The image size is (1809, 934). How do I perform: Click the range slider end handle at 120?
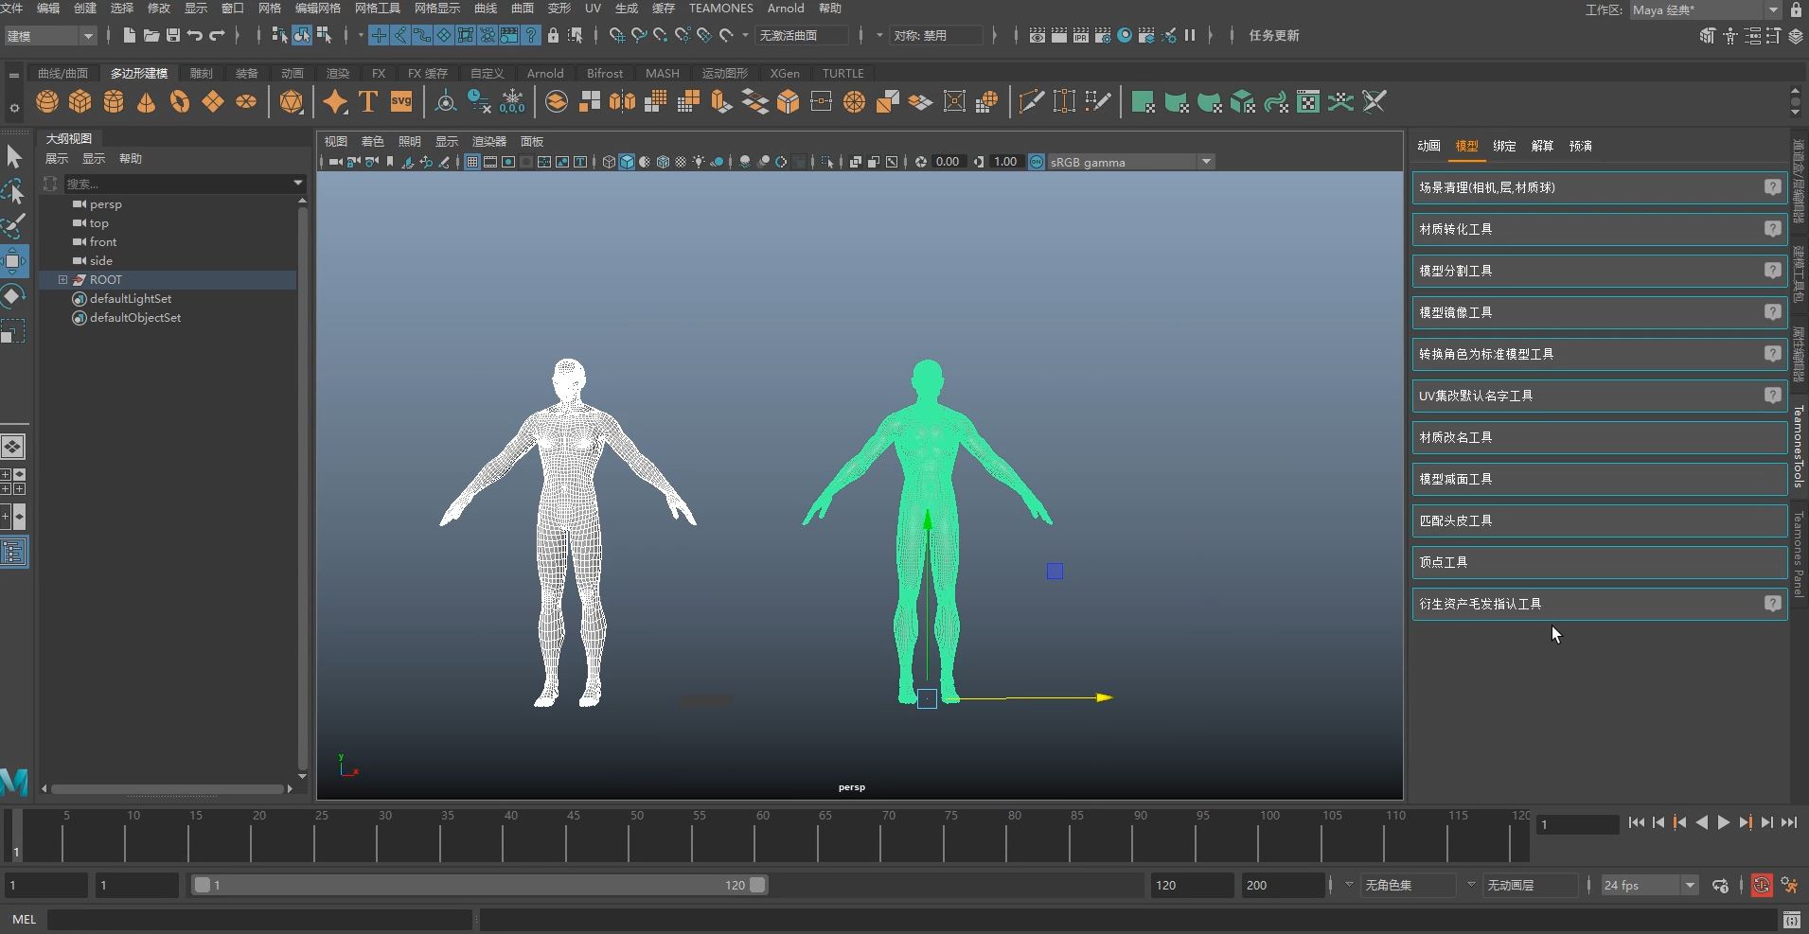pyautogui.click(x=757, y=886)
